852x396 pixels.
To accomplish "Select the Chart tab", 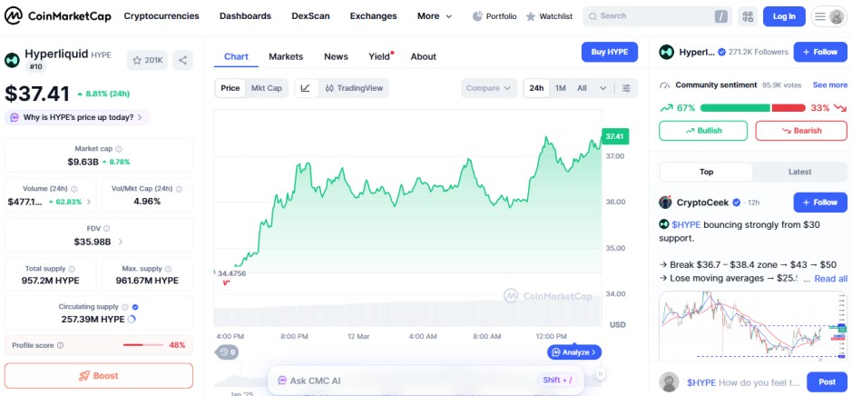I will pos(236,56).
